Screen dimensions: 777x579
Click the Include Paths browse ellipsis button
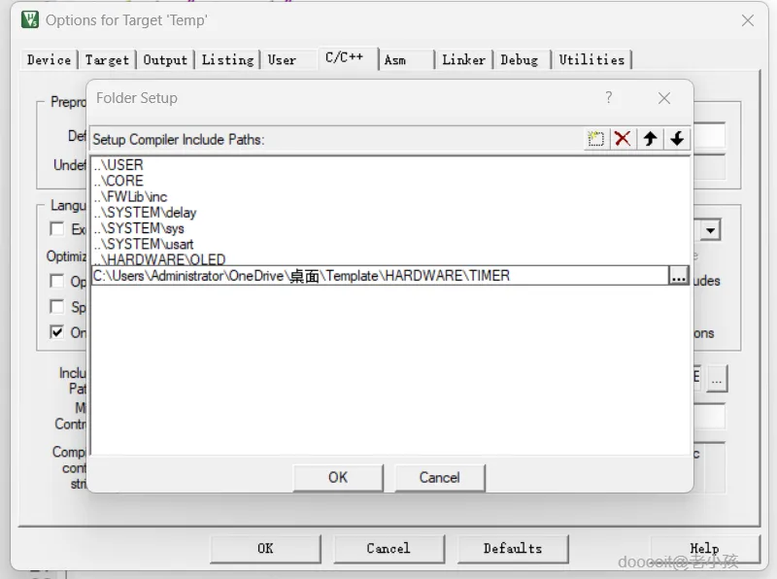717,380
